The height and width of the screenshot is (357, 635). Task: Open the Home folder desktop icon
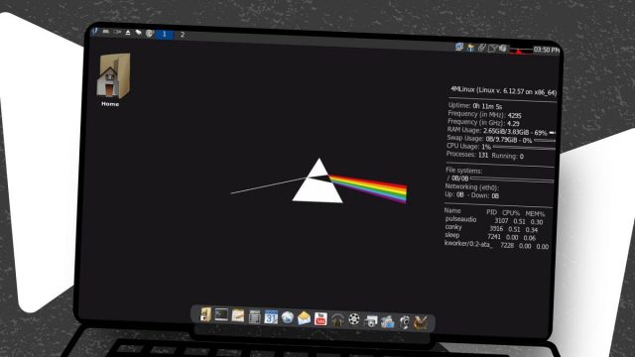pos(112,79)
